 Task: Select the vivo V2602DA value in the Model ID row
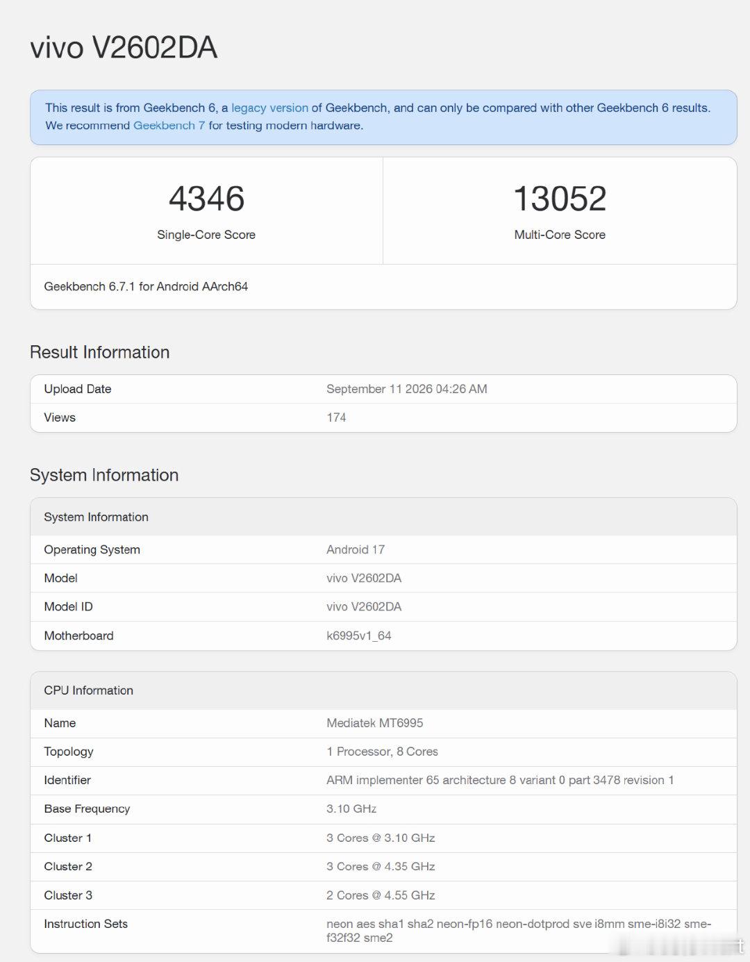pyautogui.click(x=364, y=606)
